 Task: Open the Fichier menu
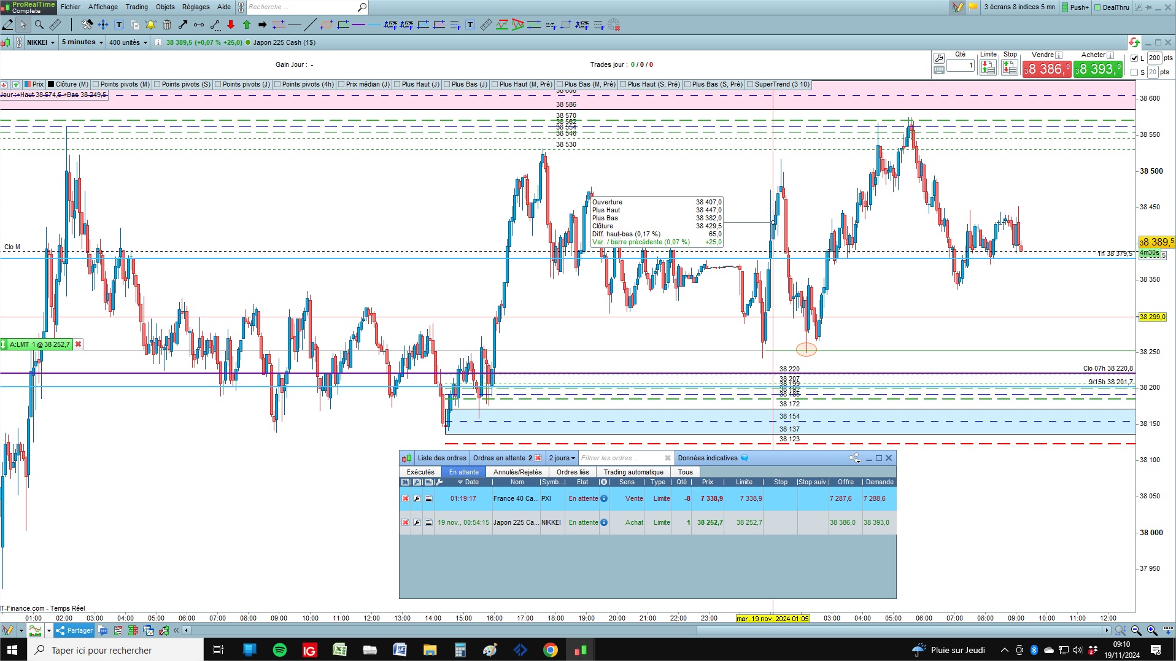(71, 7)
